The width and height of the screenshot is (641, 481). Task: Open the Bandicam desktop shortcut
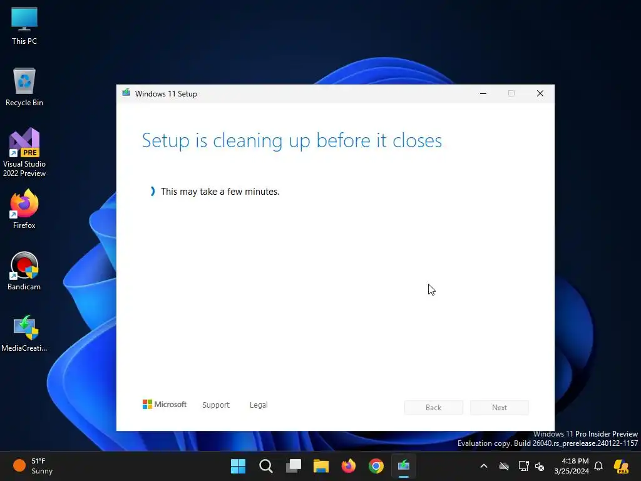pyautogui.click(x=24, y=271)
